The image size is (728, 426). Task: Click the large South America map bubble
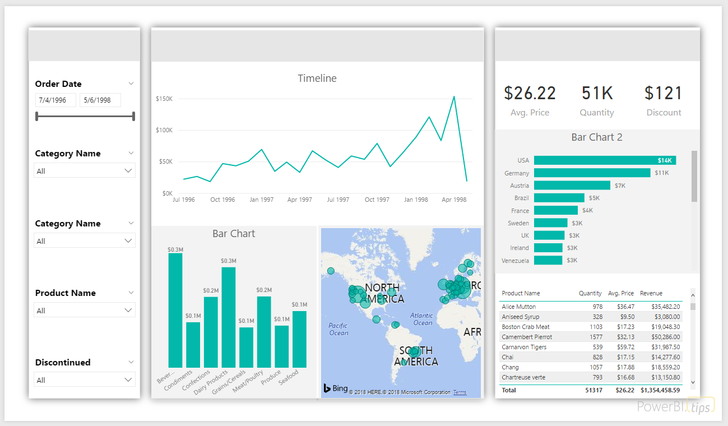tap(415, 352)
